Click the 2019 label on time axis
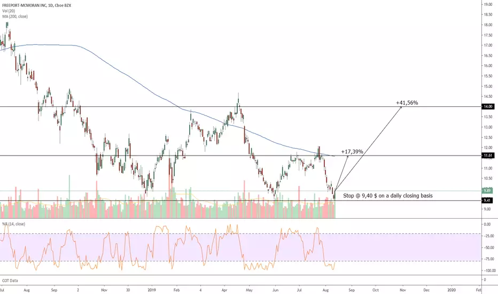 (x=152, y=290)
